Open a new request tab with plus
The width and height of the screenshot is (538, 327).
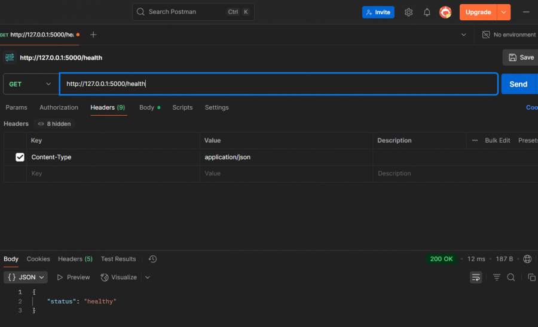coord(93,35)
